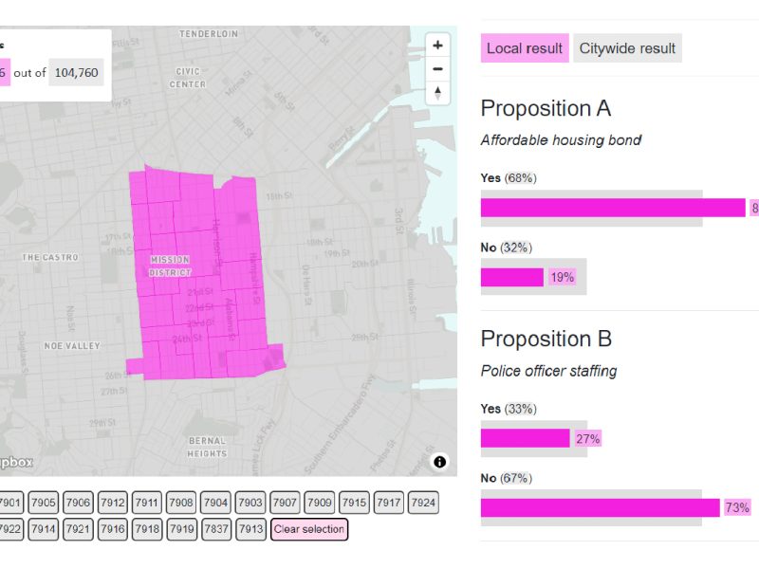Click the Proposition B No result bar
The height and width of the screenshot is (569, 759).
tap(598, 506)
